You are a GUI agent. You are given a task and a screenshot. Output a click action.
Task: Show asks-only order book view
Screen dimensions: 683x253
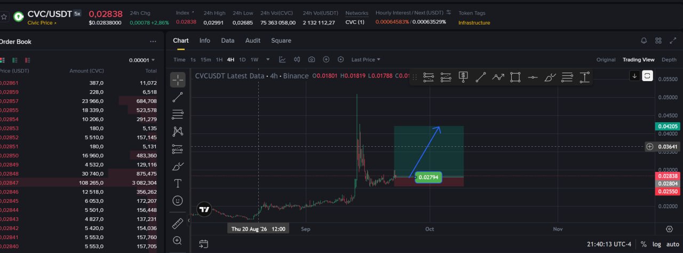pyautogui.click(x=28, y=60)
